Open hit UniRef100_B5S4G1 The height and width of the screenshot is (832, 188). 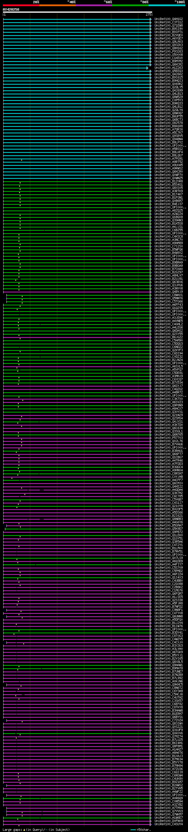(x=169, y=185)
